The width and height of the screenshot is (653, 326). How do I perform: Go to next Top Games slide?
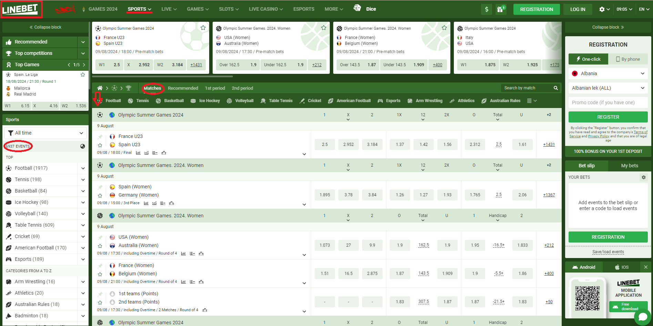pos(84,65)
